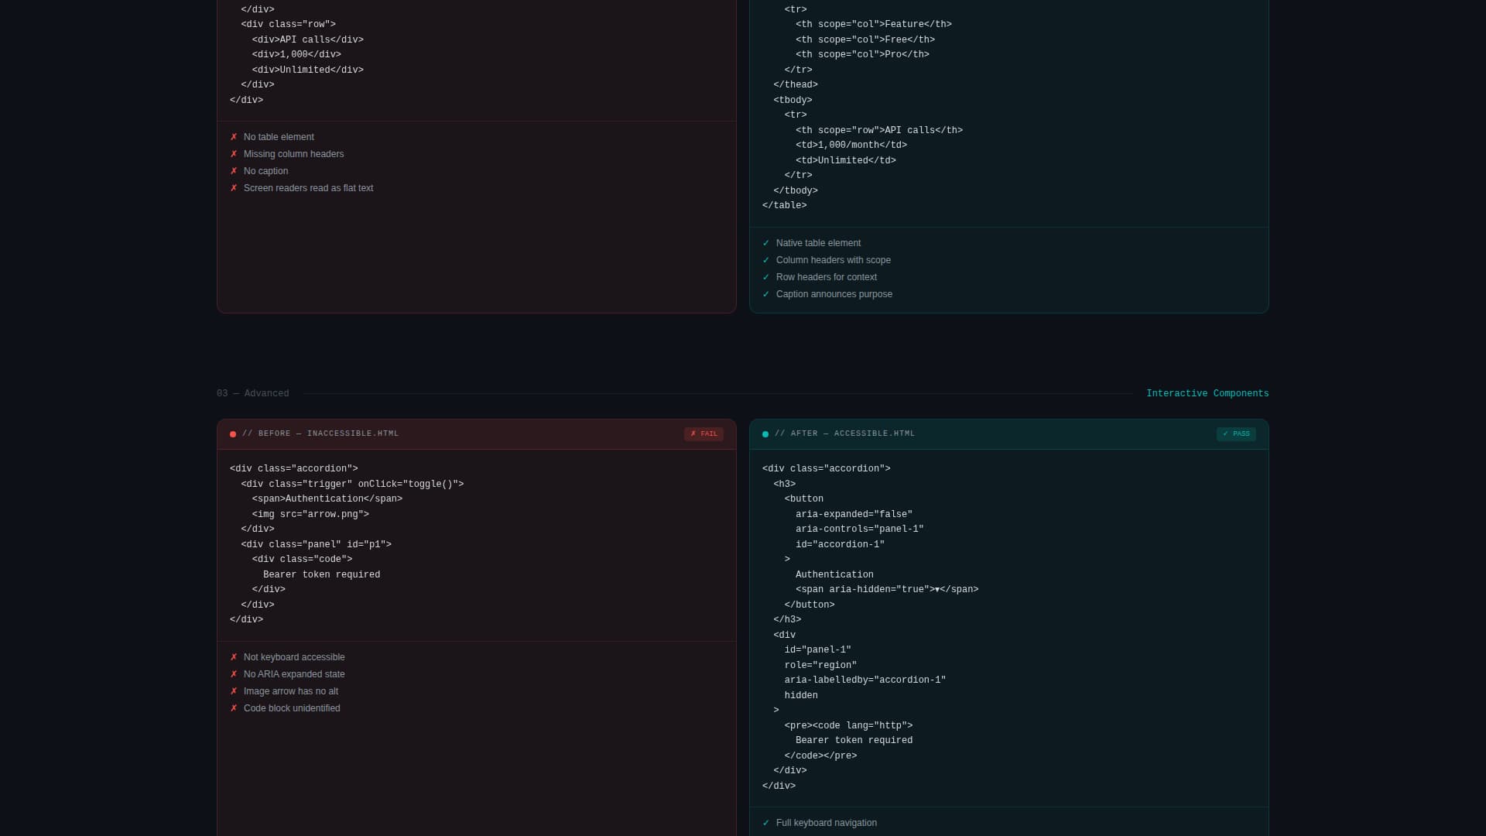Viewport: 1486px width, 836px height.
Task: Click the red status dot in the BEFORE header
Action: tap(233, 434)
